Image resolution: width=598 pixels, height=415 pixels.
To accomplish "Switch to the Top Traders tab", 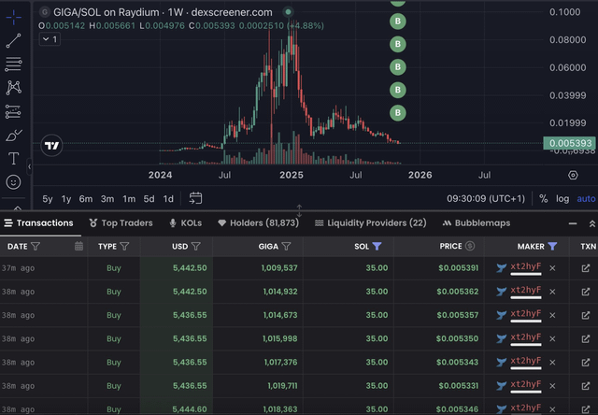I will pyautogui.click(x=121, y=223).
